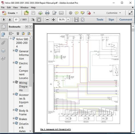Close the document with menu bar X
Screen dimensions: 135x134
133,7
